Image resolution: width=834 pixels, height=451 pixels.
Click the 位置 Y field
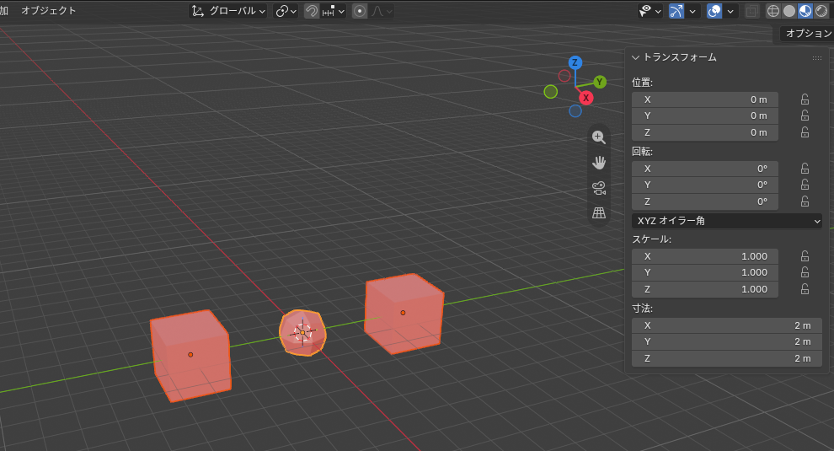tap(705, 116)
